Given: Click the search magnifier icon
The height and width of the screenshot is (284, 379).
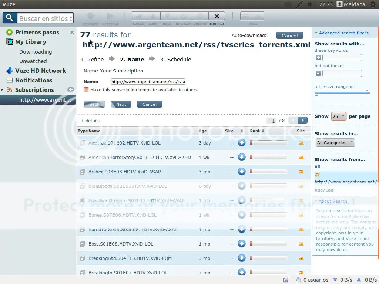Looking at the screenshot, I should click(x=10, y=18).
